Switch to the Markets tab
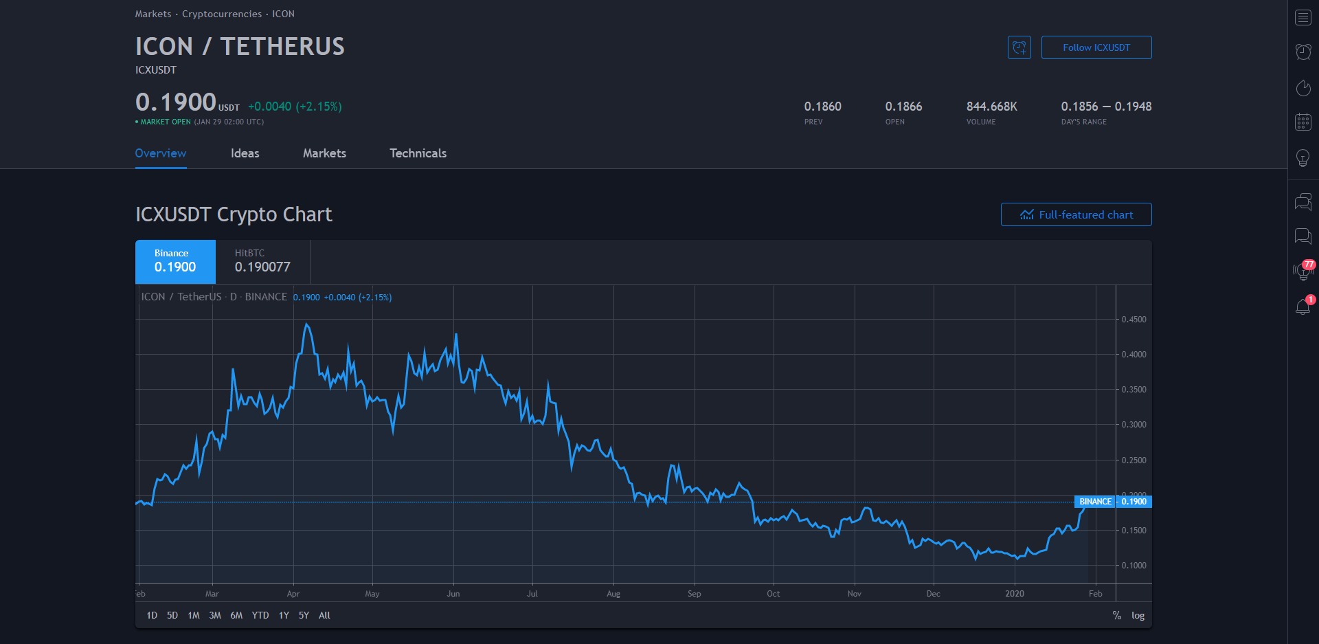 (x=324, y=153)
